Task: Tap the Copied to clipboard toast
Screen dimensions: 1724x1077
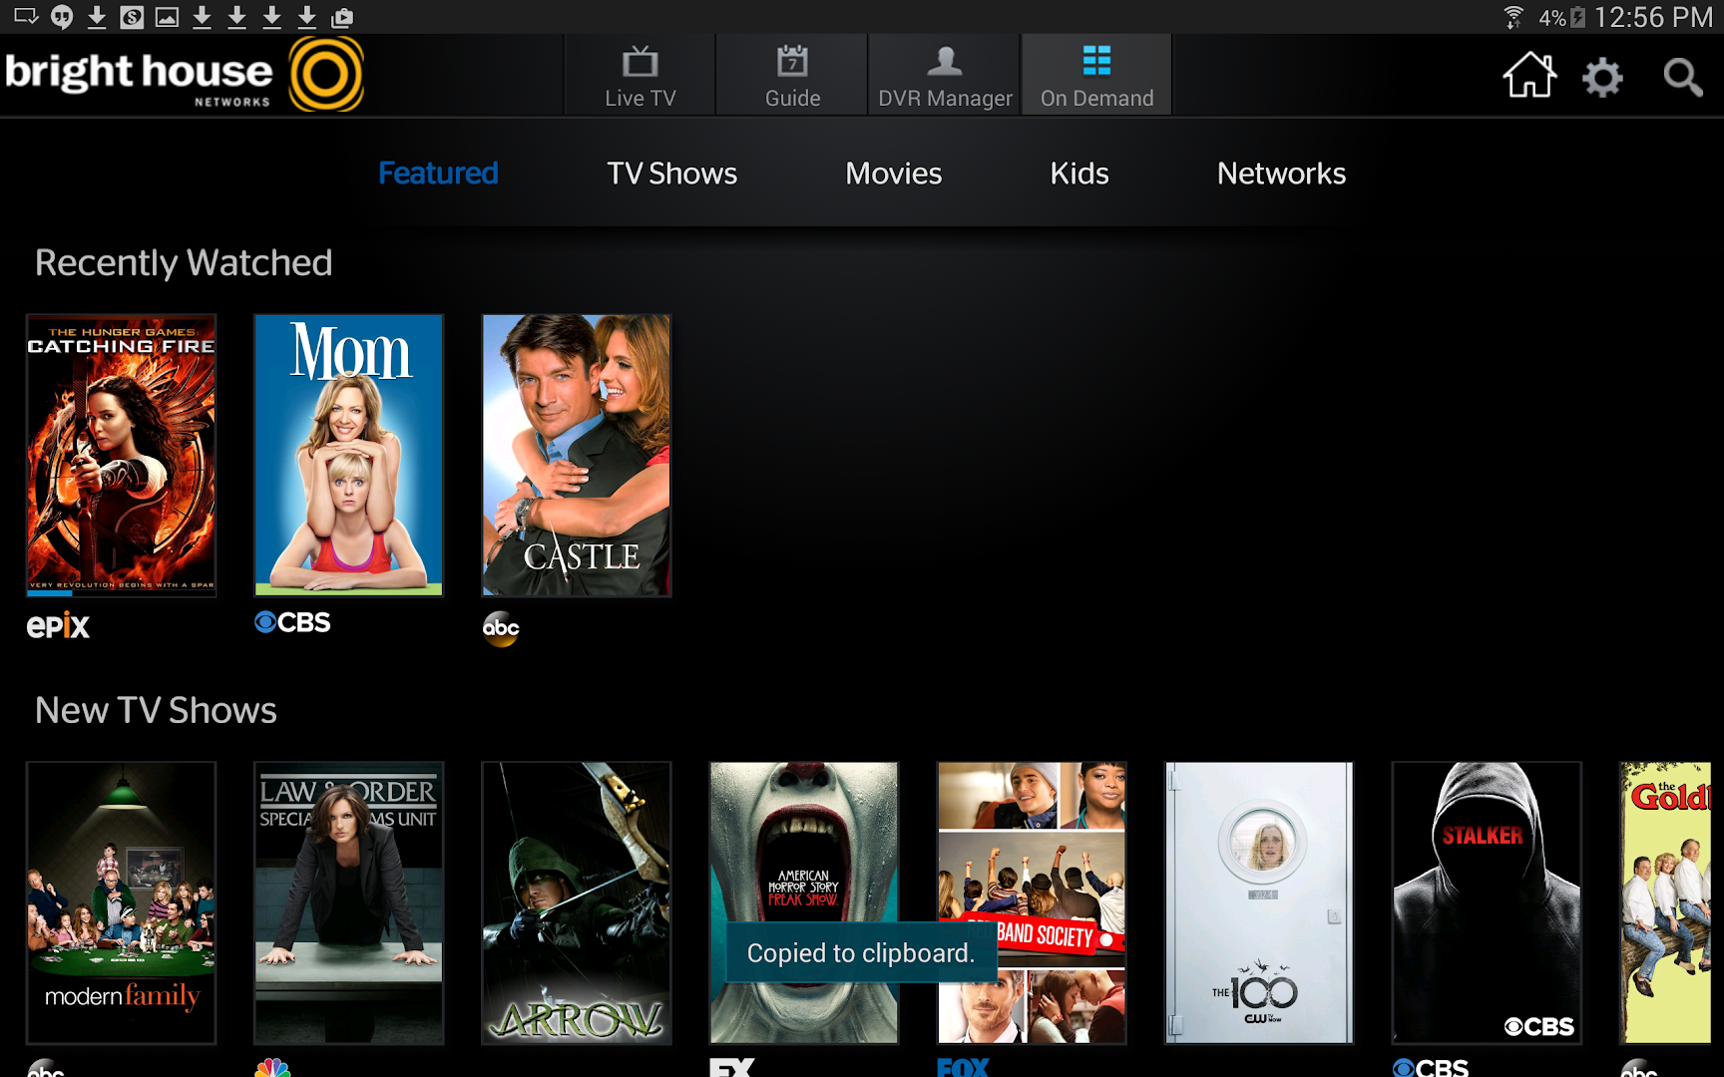Action: pos(861,953)
